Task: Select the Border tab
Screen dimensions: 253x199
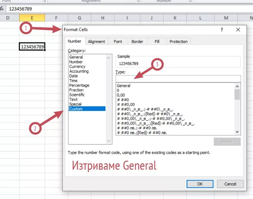Action: click(137, 42)
